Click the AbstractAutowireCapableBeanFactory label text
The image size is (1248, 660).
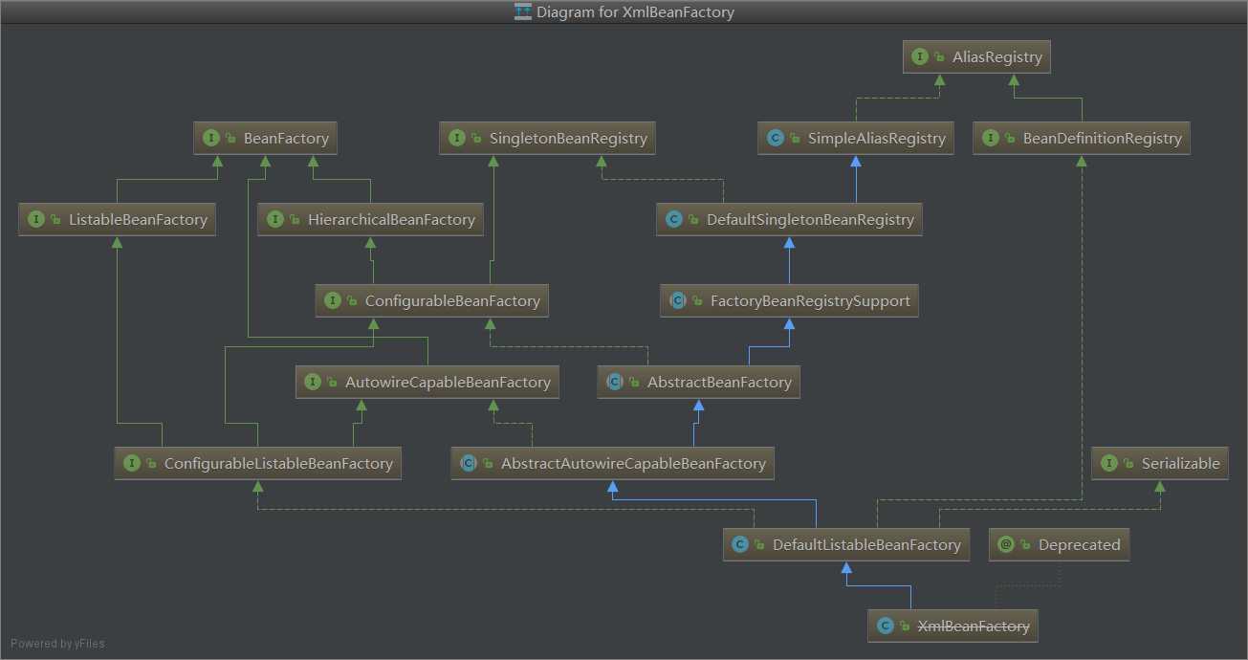click(633, 464)
